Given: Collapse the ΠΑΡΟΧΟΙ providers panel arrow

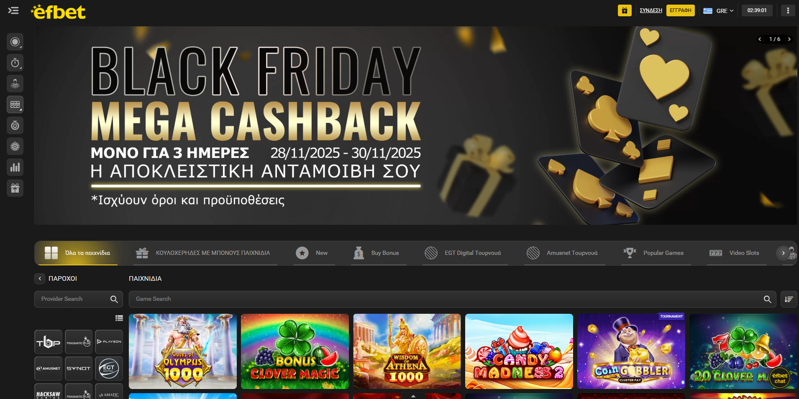Looking at the screenshot, I should [40, 278].
